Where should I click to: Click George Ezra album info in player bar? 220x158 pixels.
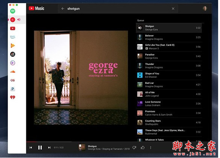[x=109, y=149]
